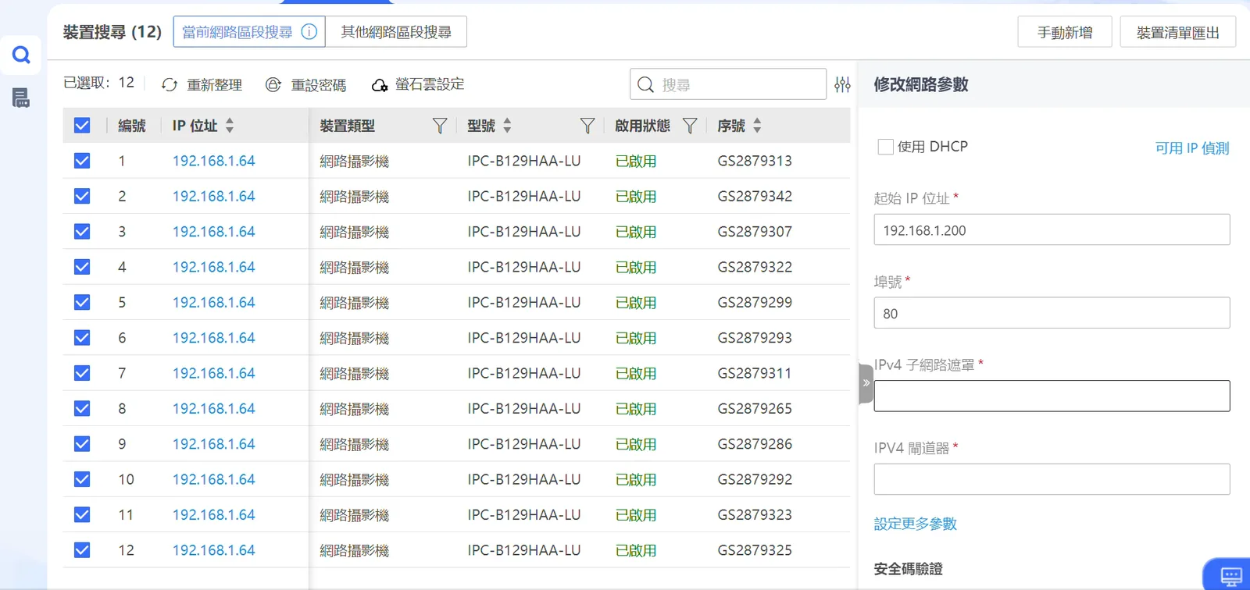Sort by 型號 column arrows
Image resolution: width=1250 pixels, height=590 pixels.
[x=507, y=125]
